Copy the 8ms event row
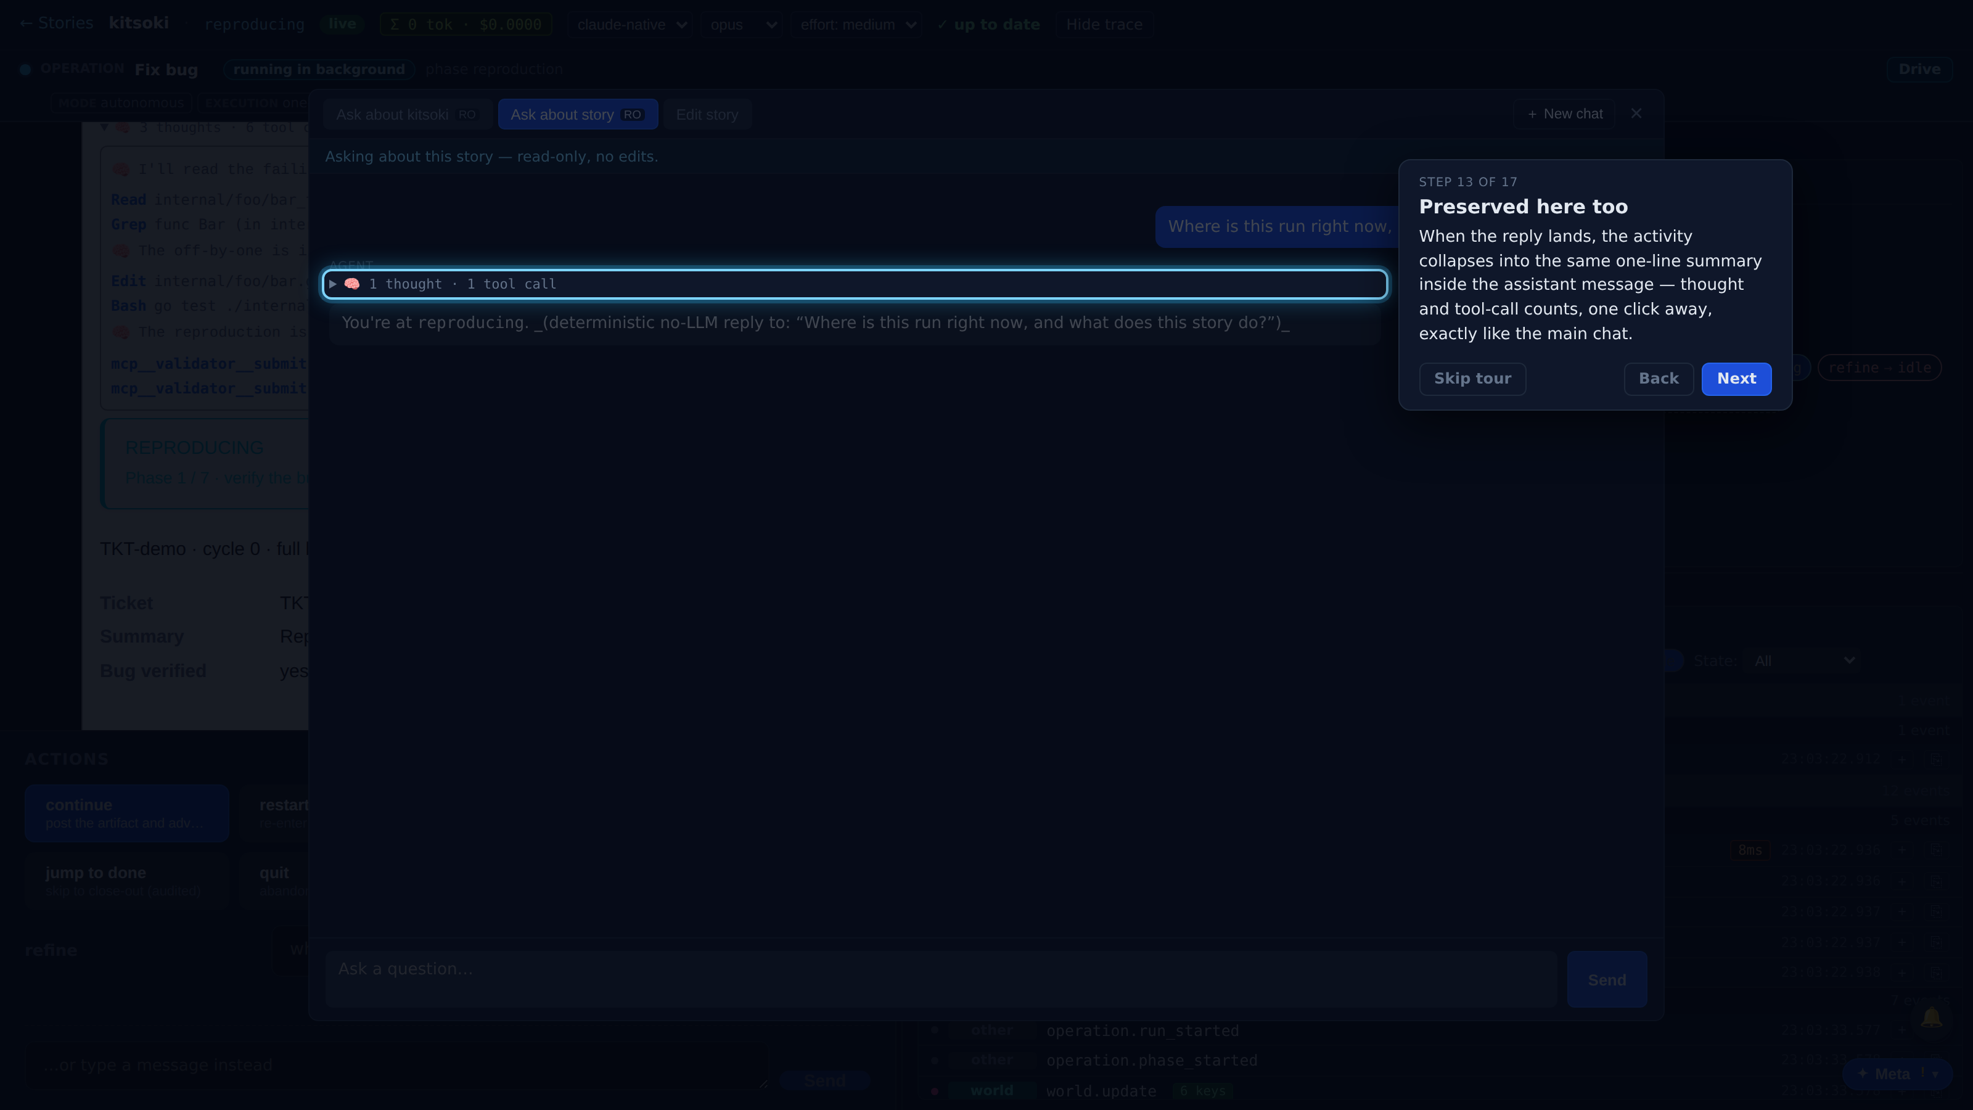 click(1935, 850)
